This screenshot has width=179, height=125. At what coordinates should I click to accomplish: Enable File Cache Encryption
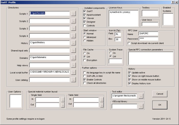tap(85, 60)
